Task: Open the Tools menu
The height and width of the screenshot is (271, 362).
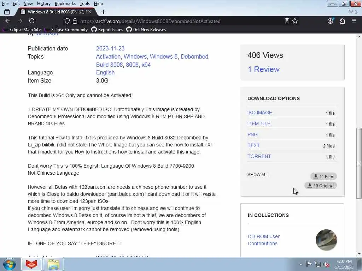Action: pyautogui.click(x=85, y=4)
